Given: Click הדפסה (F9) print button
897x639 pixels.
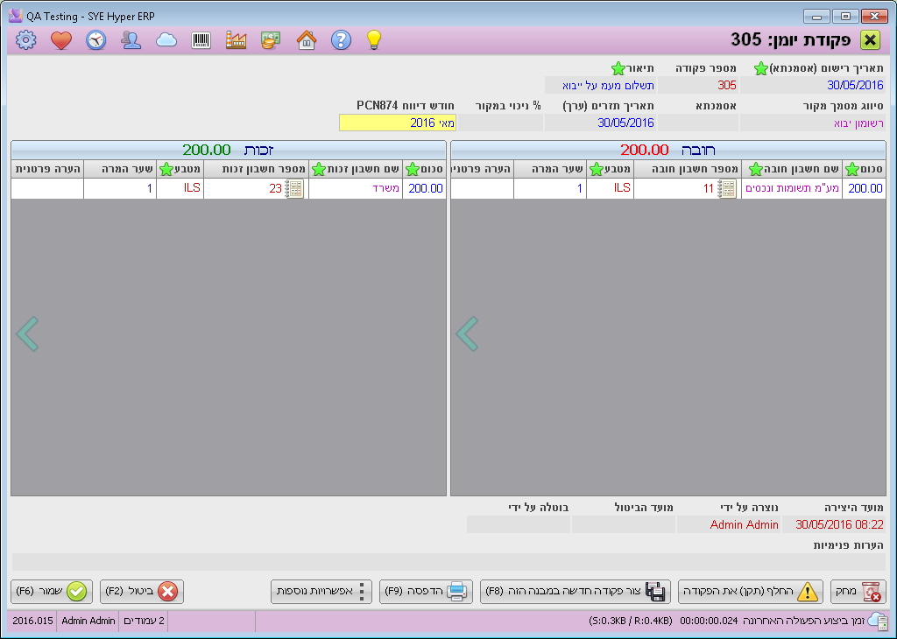Looking at the screenshot, I should point(426,592).
